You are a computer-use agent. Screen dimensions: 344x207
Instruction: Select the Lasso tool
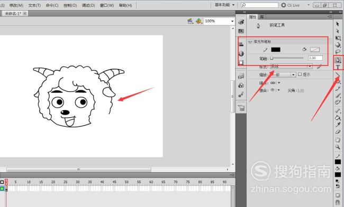[338, 52]
